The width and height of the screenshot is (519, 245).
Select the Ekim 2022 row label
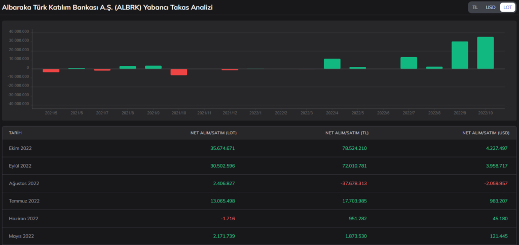tap(20, 148)
